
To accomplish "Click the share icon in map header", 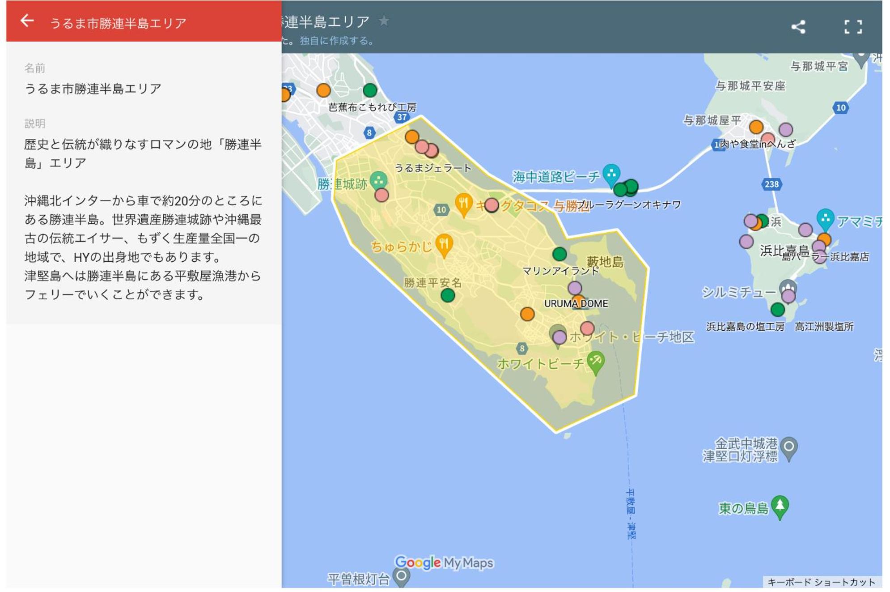I will tap(798, 27).
